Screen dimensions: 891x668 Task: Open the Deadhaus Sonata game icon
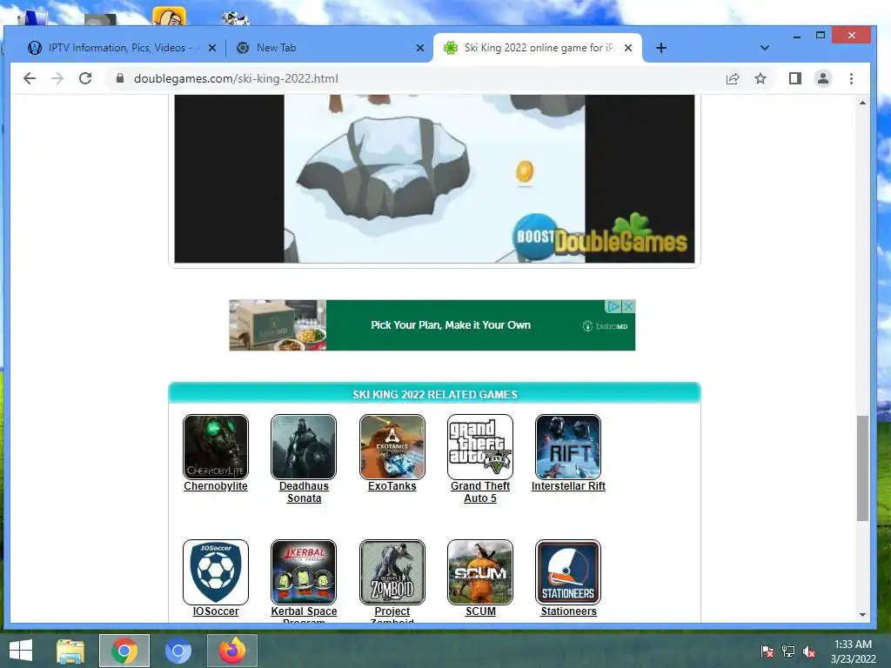tap(304, 447)
